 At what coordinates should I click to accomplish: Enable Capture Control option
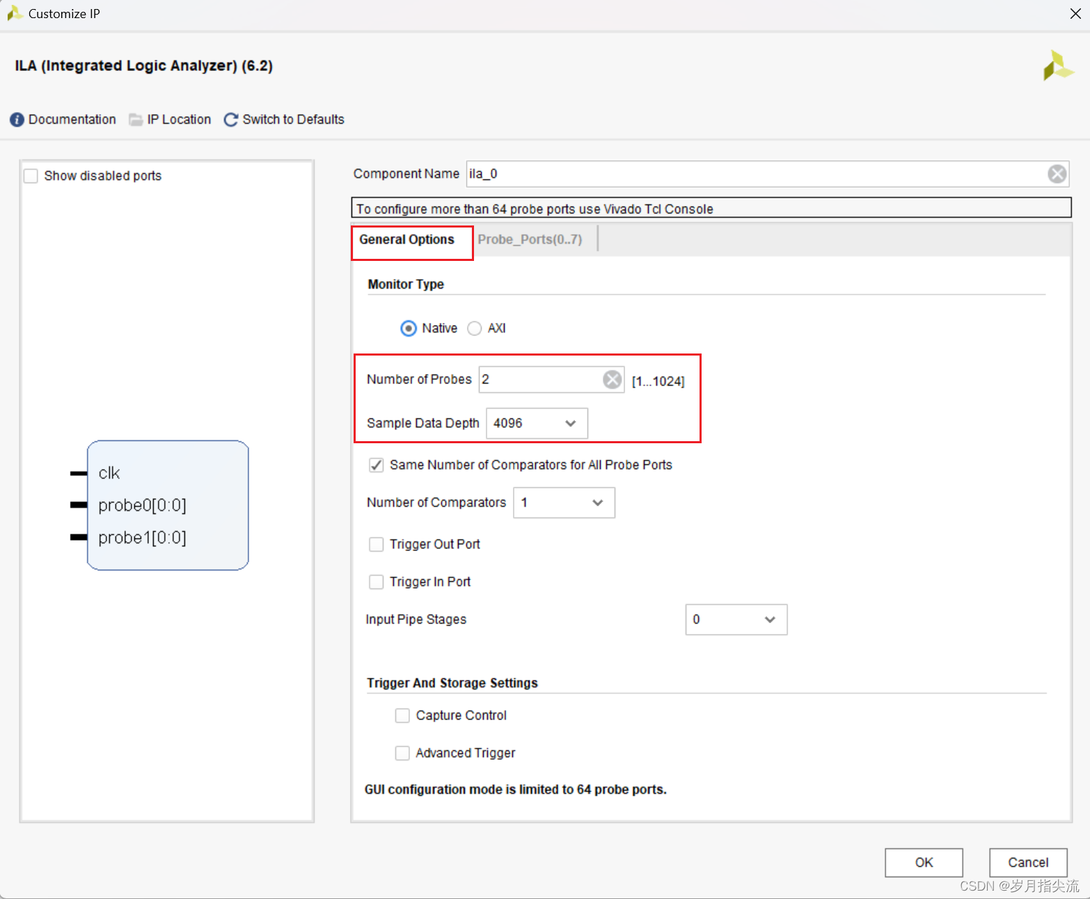point(402,715)
